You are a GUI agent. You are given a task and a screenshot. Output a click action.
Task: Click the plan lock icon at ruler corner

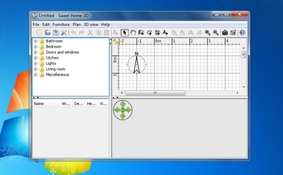[116, 42]
